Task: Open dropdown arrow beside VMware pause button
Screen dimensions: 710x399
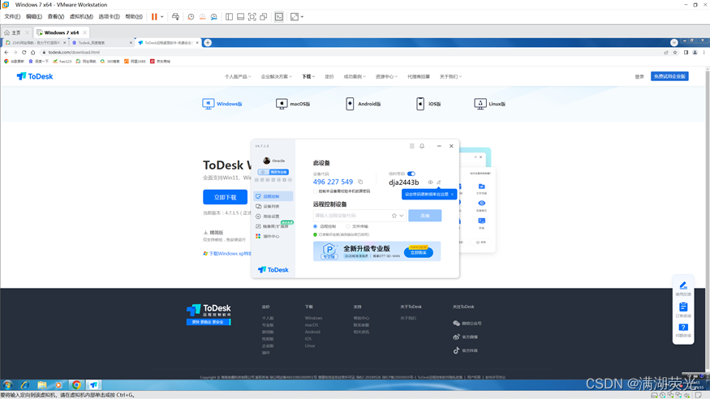Action: pyautogui.click(x=161, y=17)
